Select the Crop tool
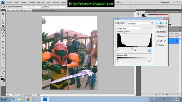This screenshot has width=182, height=102. click(3, 26)
